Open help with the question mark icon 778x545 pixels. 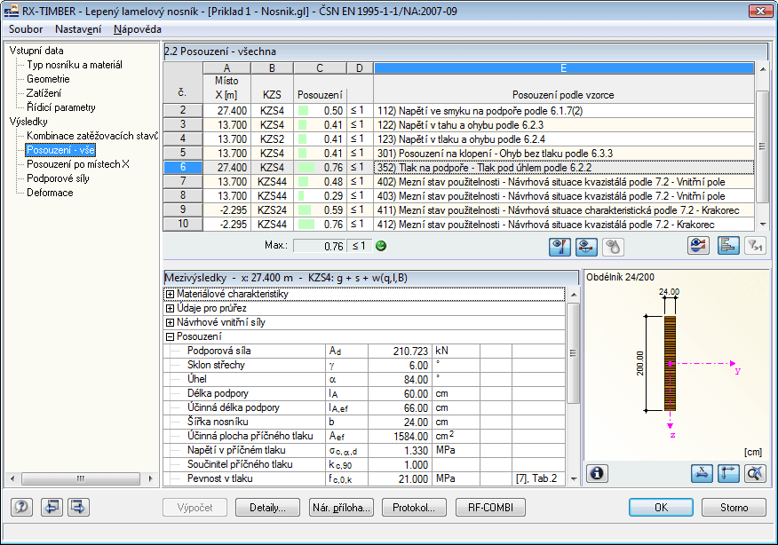(x=21, y=508)
